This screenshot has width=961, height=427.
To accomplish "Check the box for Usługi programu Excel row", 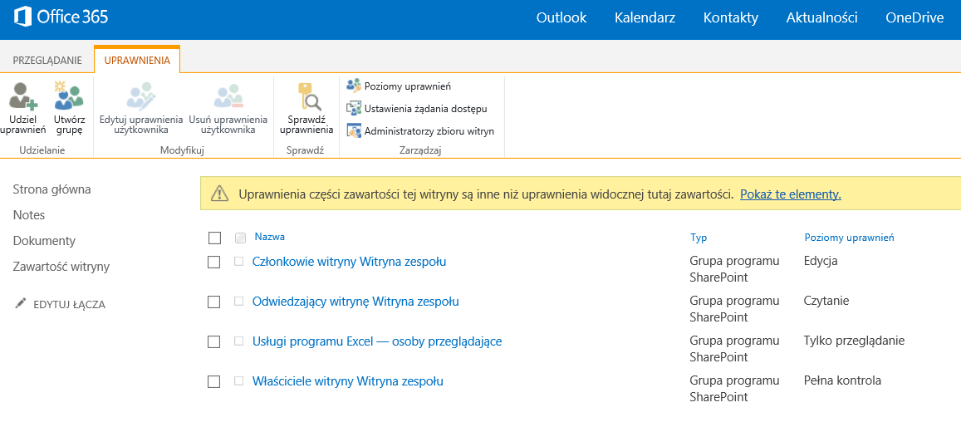I will (214, 341).
